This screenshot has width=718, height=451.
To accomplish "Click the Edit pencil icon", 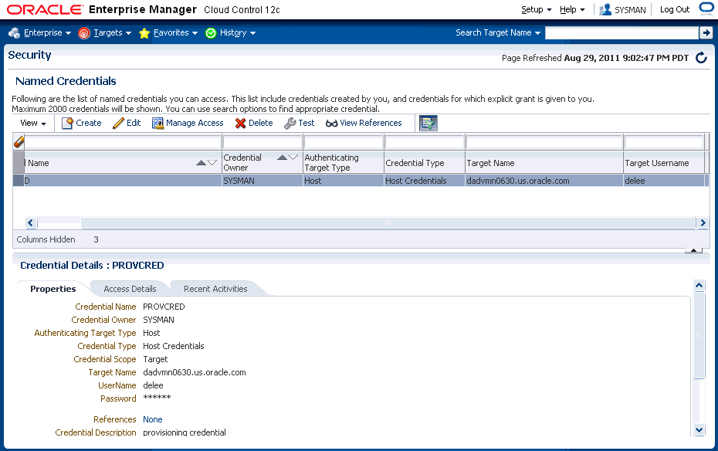I will click(118, 123).
